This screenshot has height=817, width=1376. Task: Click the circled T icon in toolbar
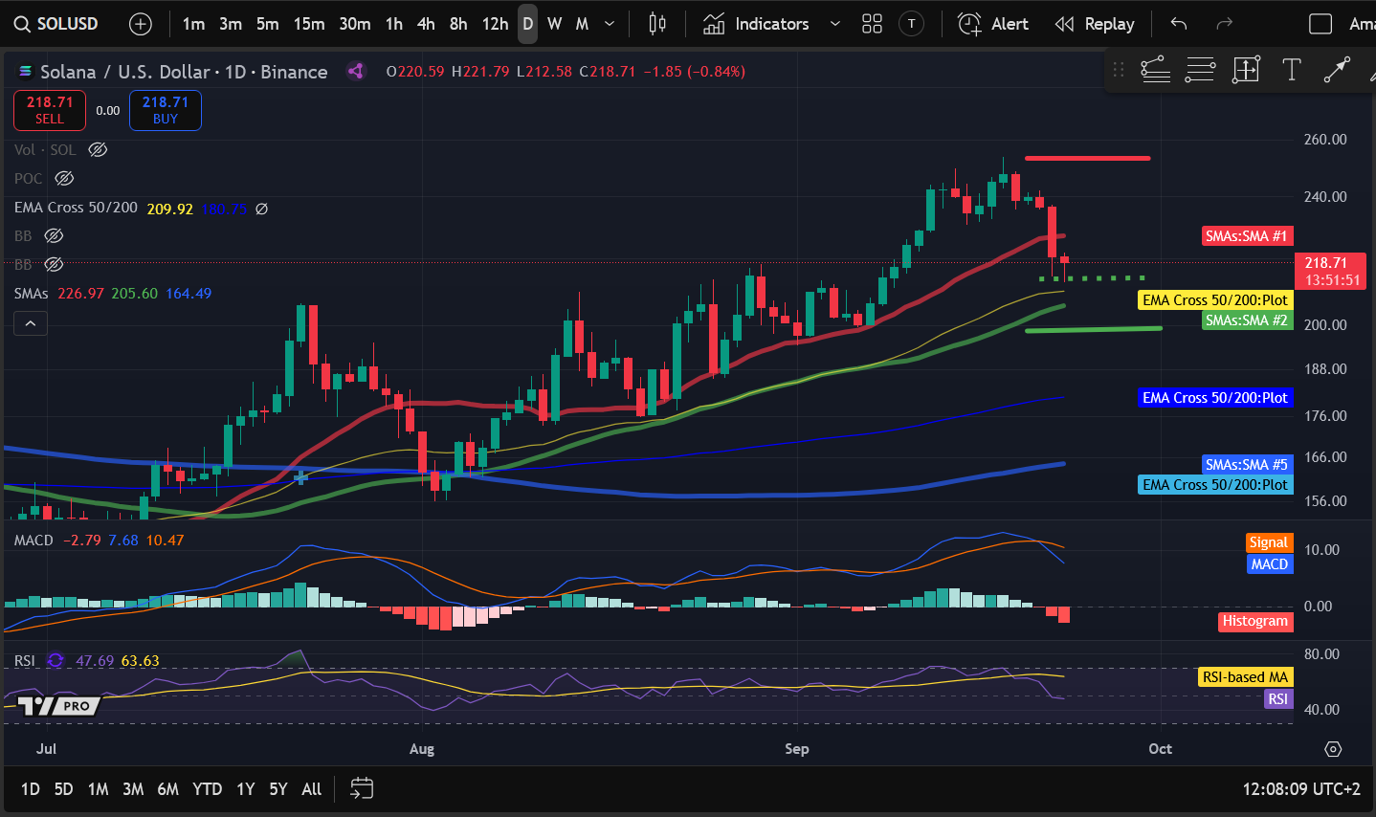click(912, 24)
